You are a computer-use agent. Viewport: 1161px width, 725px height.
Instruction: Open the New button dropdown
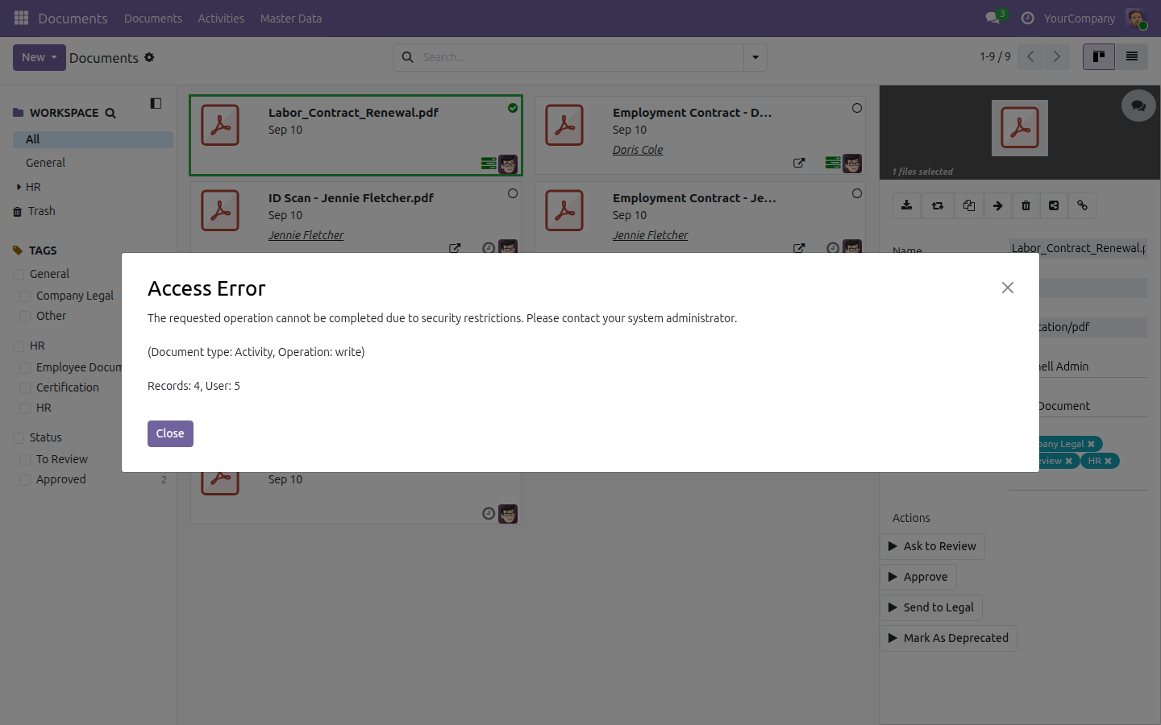(x=40, y=57)
